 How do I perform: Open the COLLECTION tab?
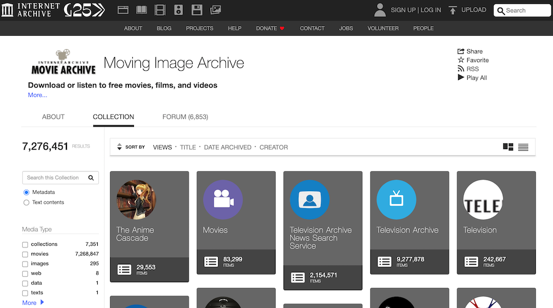pyautogui.click(x=113, y=117)
